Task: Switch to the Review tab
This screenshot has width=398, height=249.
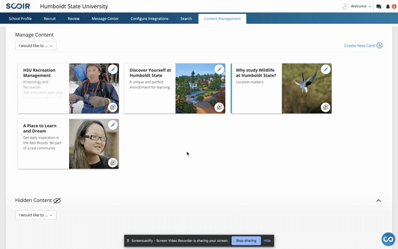Action: pyautogui.click(x=73, y=19)
